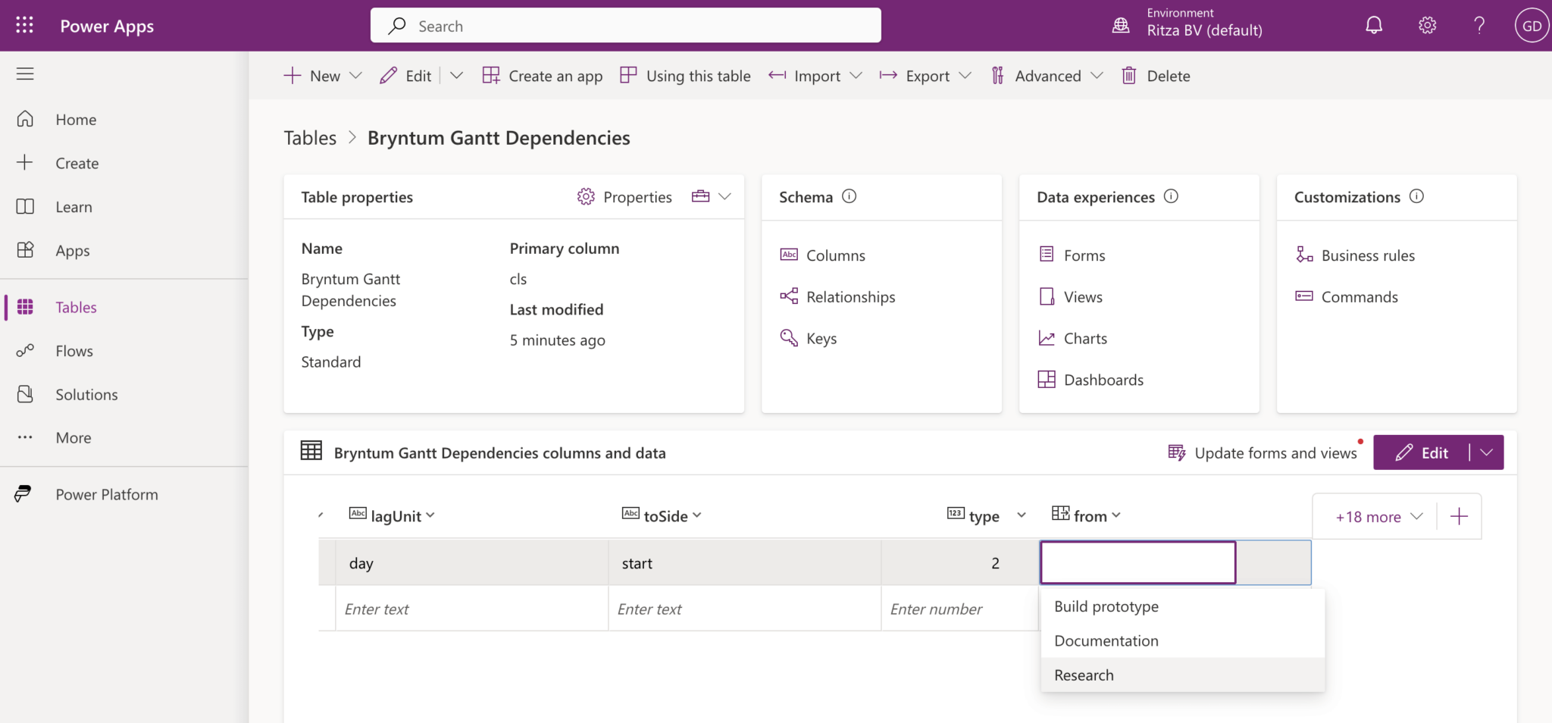Open the help question mark icon
The image size is (1552, 723).
click(1478, 26)
